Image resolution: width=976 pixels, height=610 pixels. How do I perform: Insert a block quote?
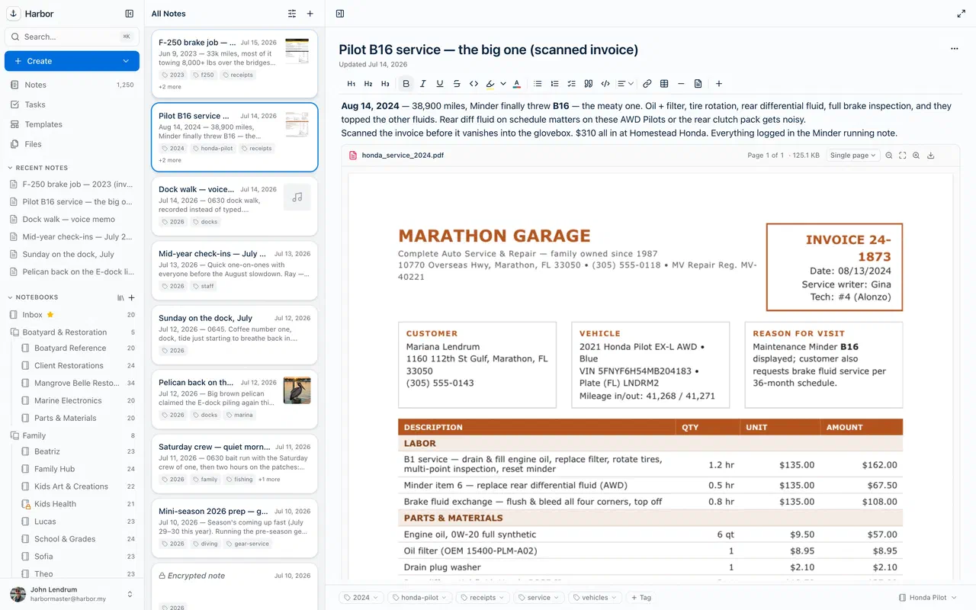click(588, 84)
